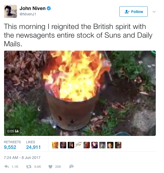Open direct message envelope icon

click(x=71, y=167)
